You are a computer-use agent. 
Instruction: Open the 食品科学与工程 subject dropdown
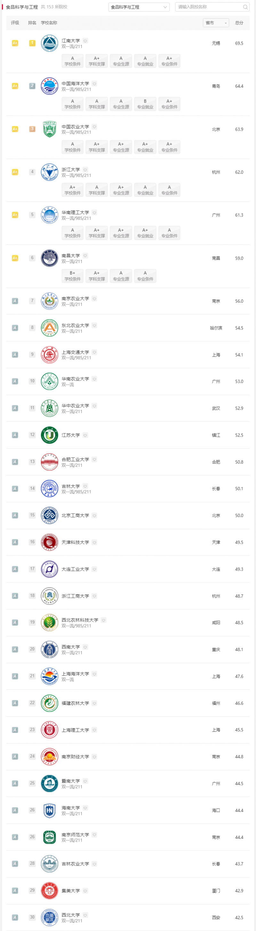139,7
